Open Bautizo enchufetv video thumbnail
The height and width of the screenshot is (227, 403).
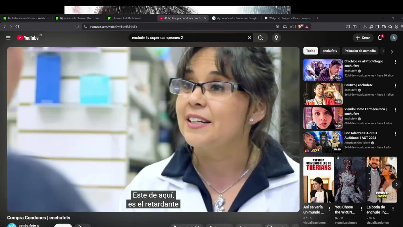click(x=323, y=94)
